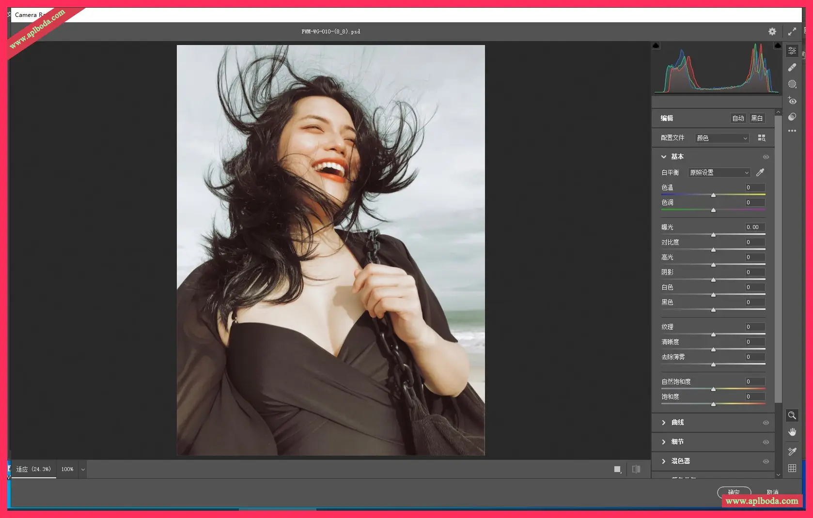Screen dimensions: 813x518
Task: Toggle visibility eye for 混色器 panel
Action: tap(766, 461)
